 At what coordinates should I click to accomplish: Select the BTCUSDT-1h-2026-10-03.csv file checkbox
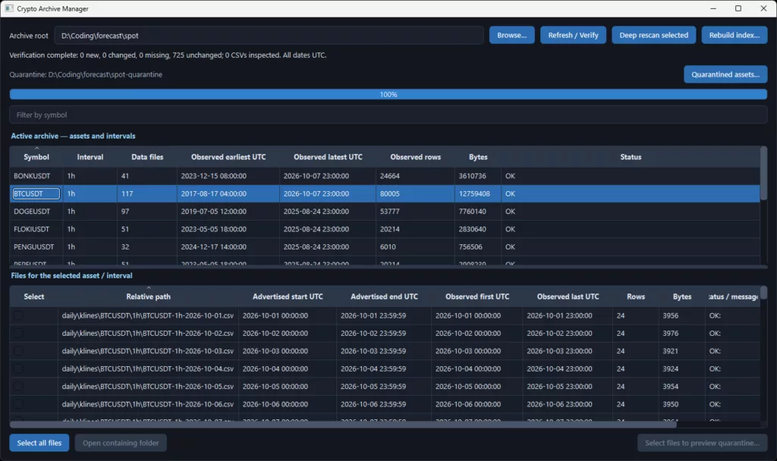coord(18,351)
